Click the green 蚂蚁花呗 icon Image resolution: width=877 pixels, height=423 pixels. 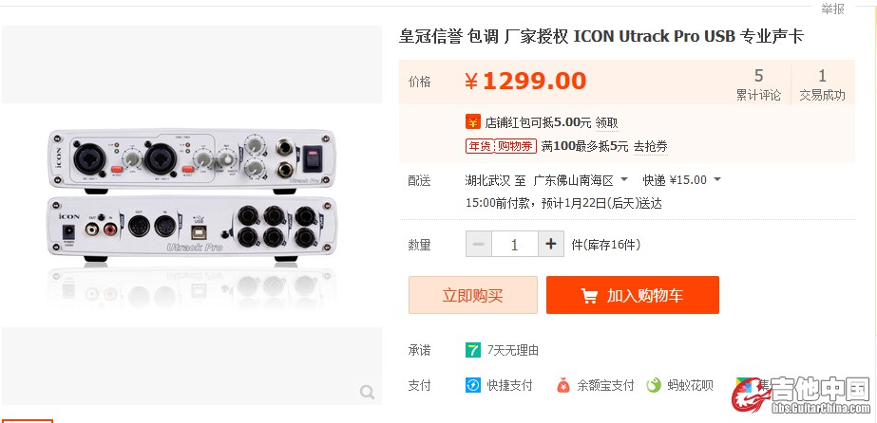coord(654,385)
